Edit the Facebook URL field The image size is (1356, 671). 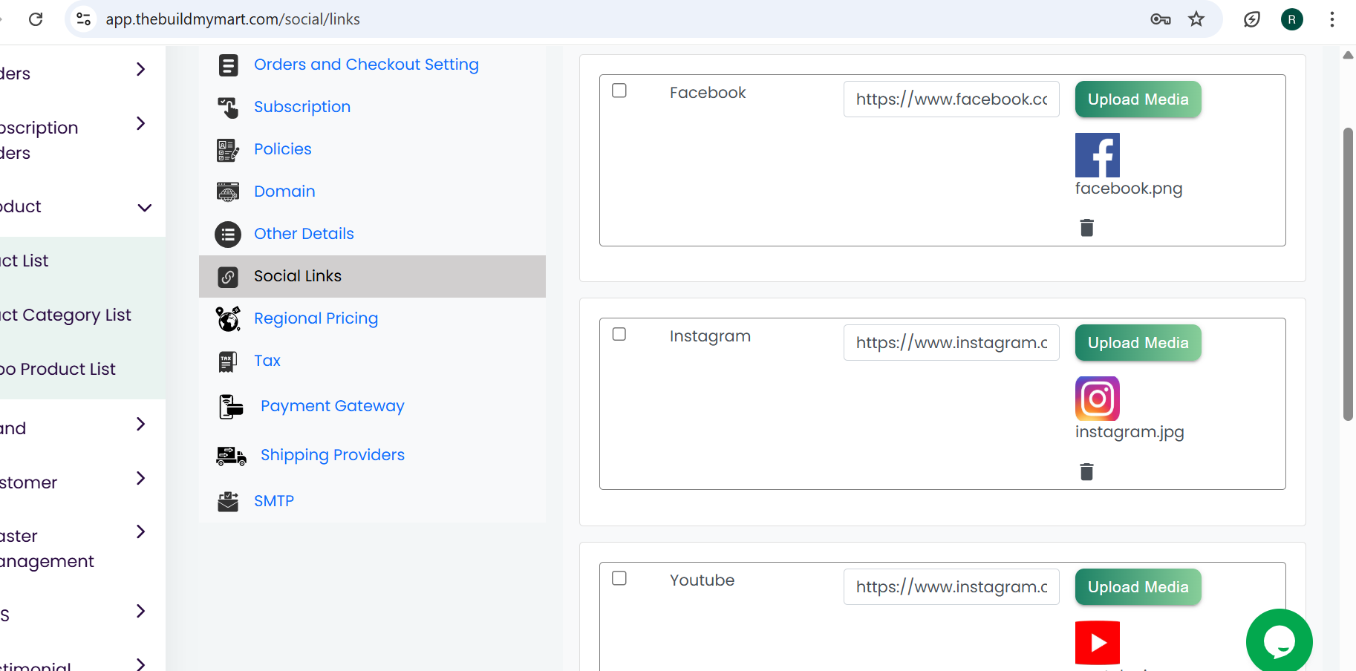click(951, 99)
